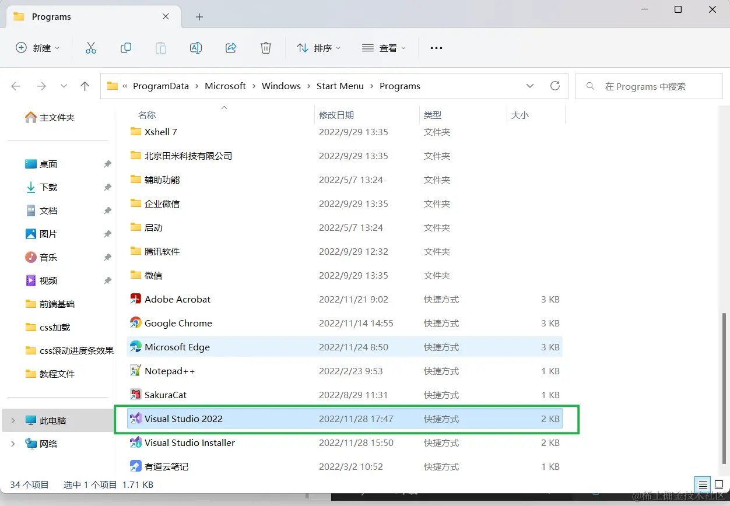730x506 pixels.
Task: Expand the 此电脑 tree node
Action: (13, 420)
